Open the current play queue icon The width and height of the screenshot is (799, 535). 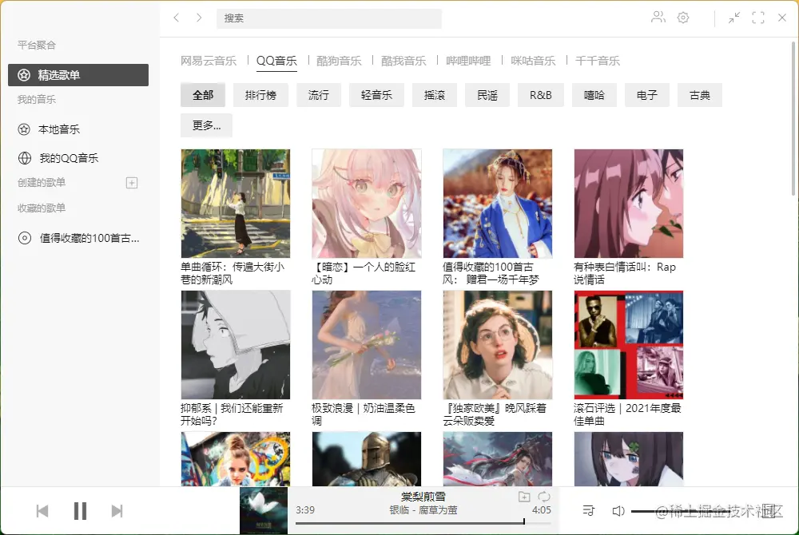[x=589, y=510]
